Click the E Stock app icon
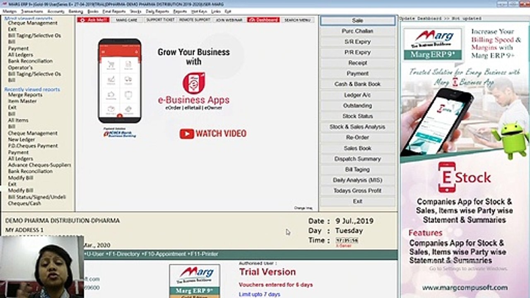The height and width of the screenshot is (298, 530). tap(447, 177)
